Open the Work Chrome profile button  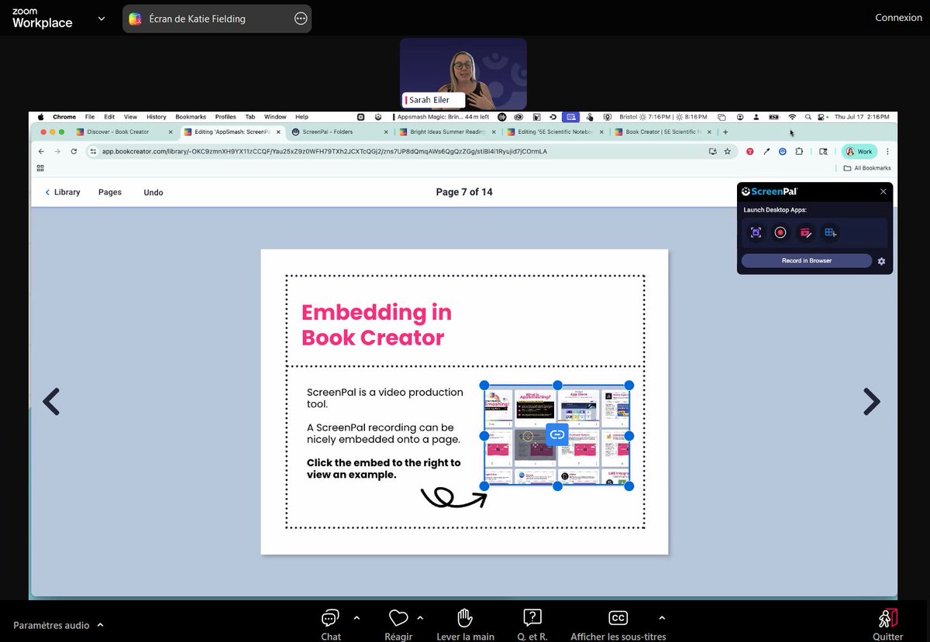[859, 151]
